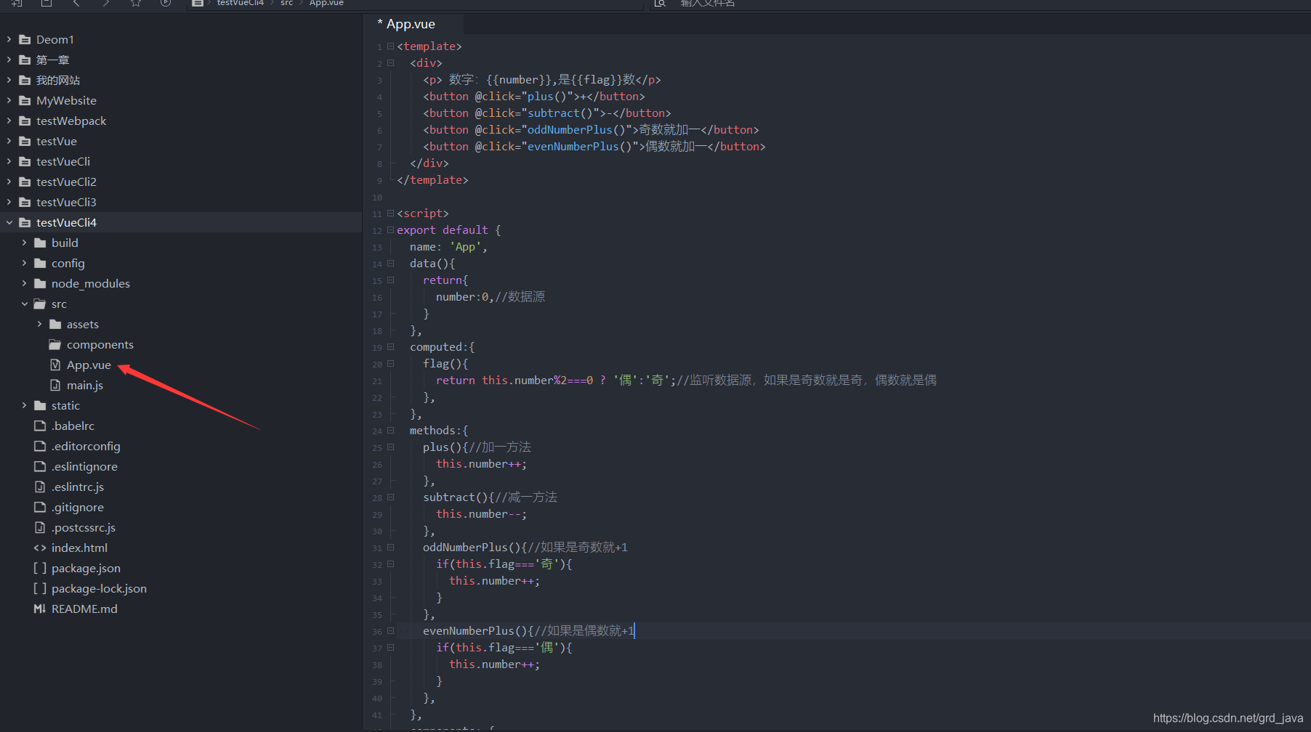This screenshot has height=732, width=1311.
Task: Open main.js in the project tree
Action: 85,385
